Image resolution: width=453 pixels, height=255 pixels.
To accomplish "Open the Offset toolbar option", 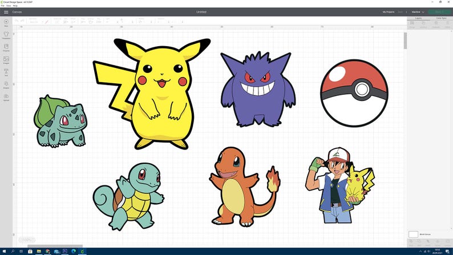I will (73, 21).
